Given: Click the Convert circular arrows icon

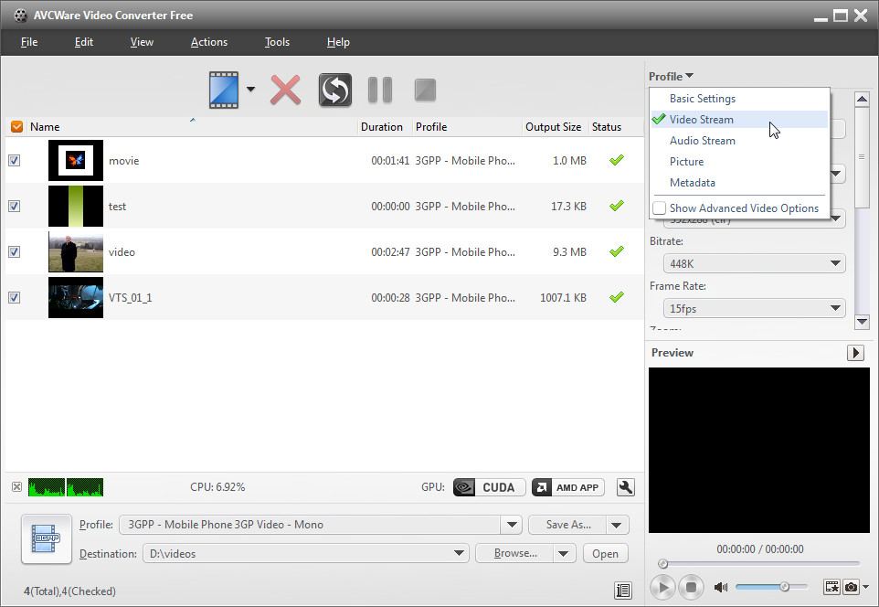Looking at the screenshot, I should (x=335, y=90).
